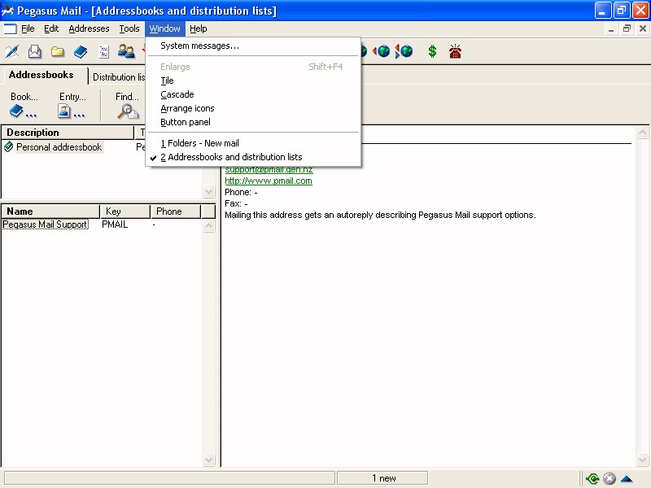Click the red ringing telephone icon

click(455, 51)
